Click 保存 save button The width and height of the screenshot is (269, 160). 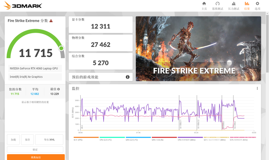27,140
